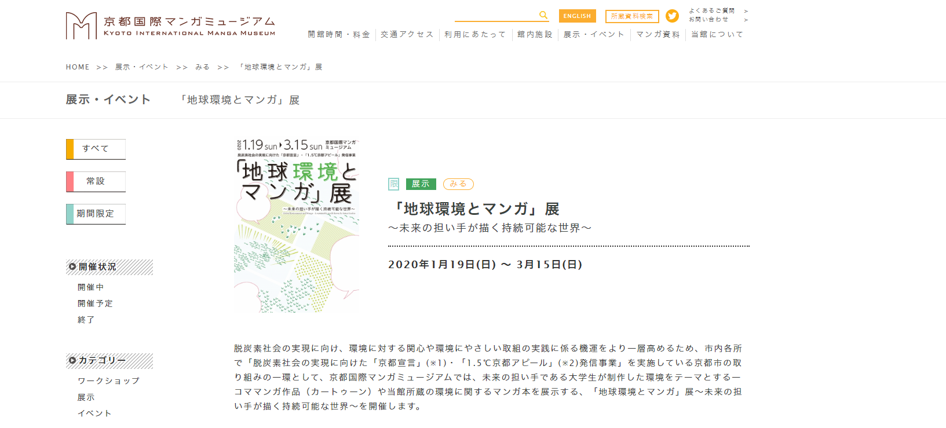Open 開館時間・料金 menu item
This screenshot has width=946, height=428.
point(339,35)
